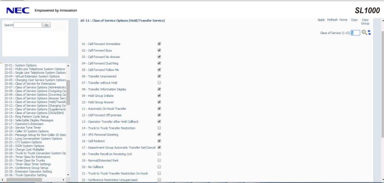Toggle Call Forward Off-premise checkbox

159,115
